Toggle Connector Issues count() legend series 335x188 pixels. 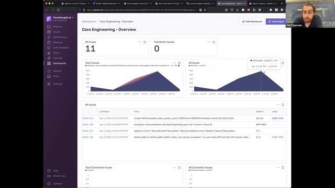click(x=200, y=170)
